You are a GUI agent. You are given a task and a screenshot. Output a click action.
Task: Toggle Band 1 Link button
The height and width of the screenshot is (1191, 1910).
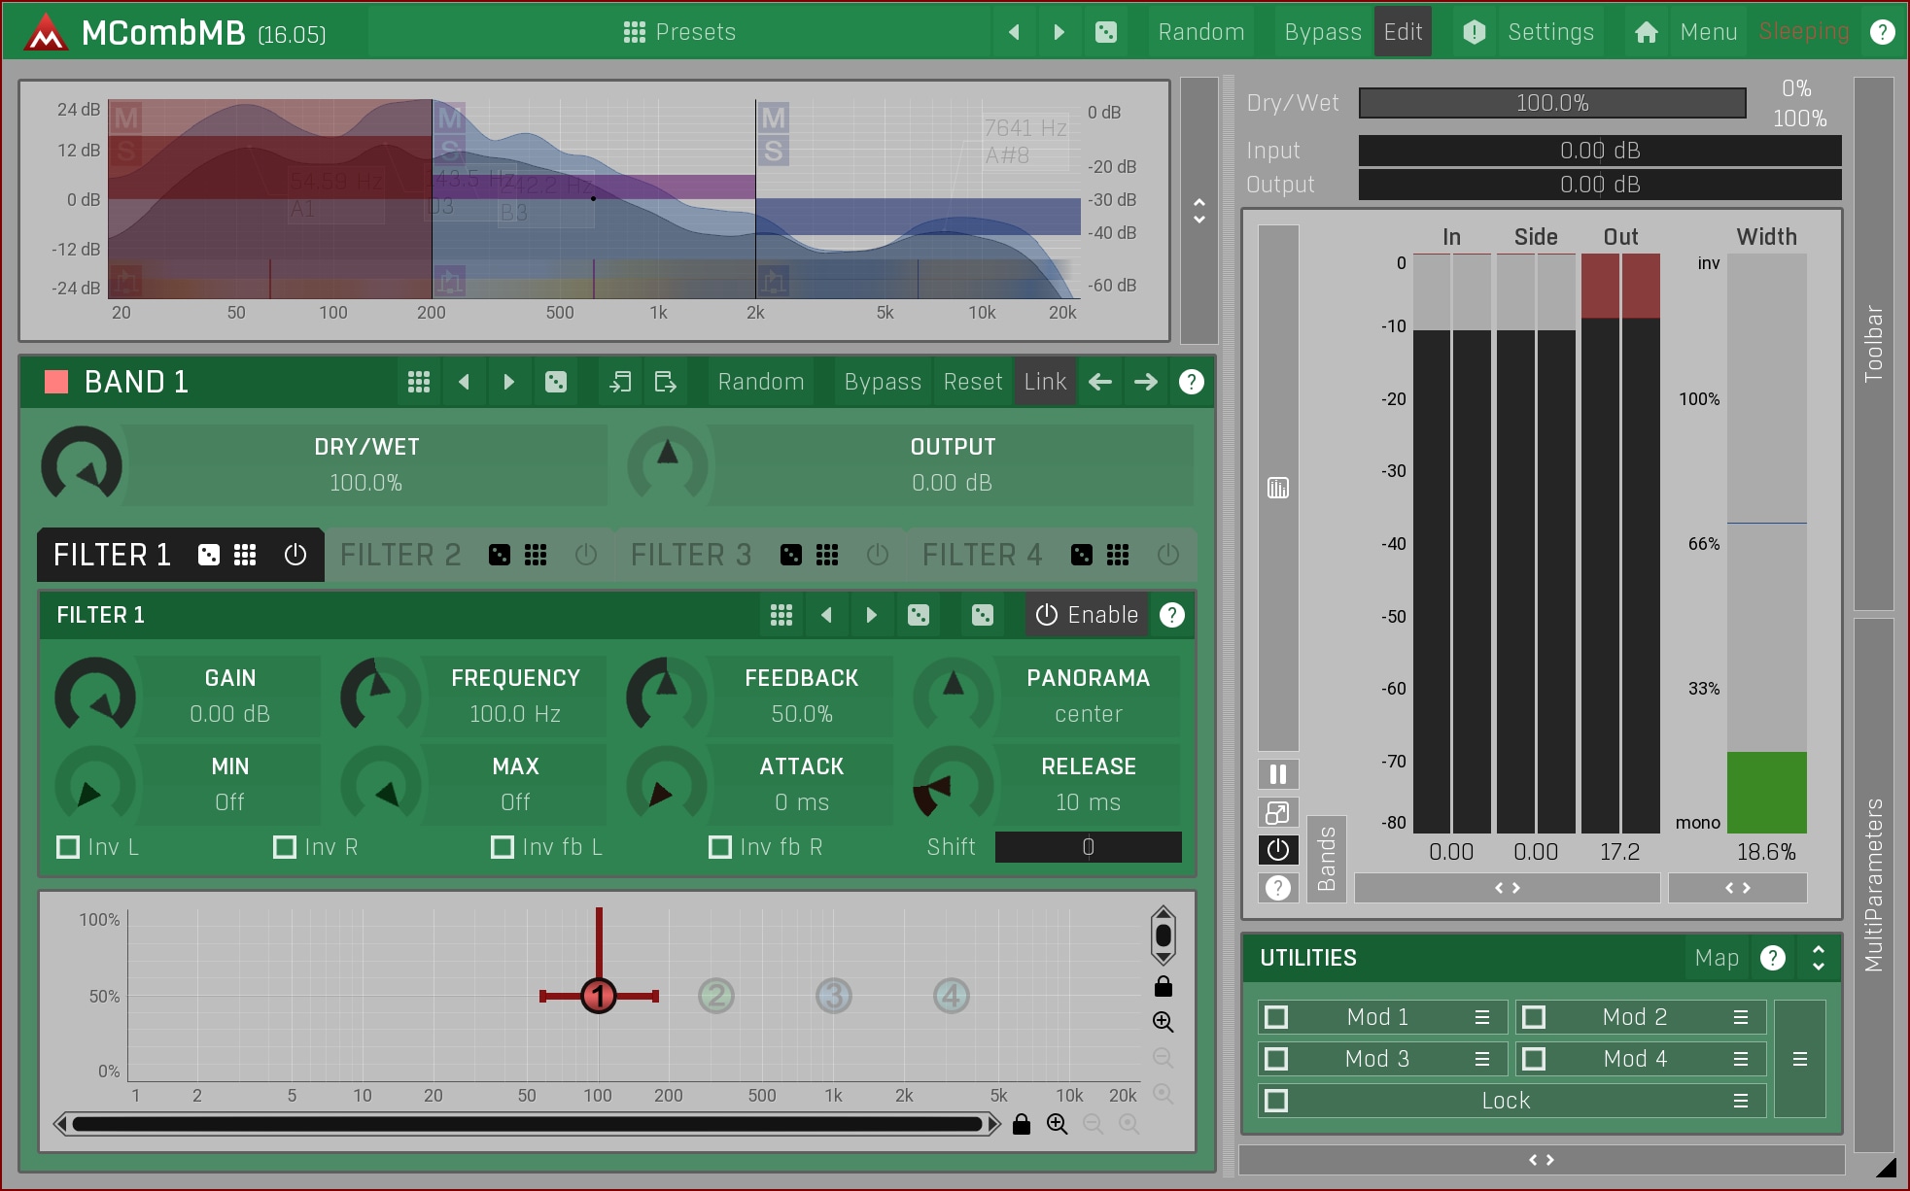pyautogui.click(x=1045, y=382)
